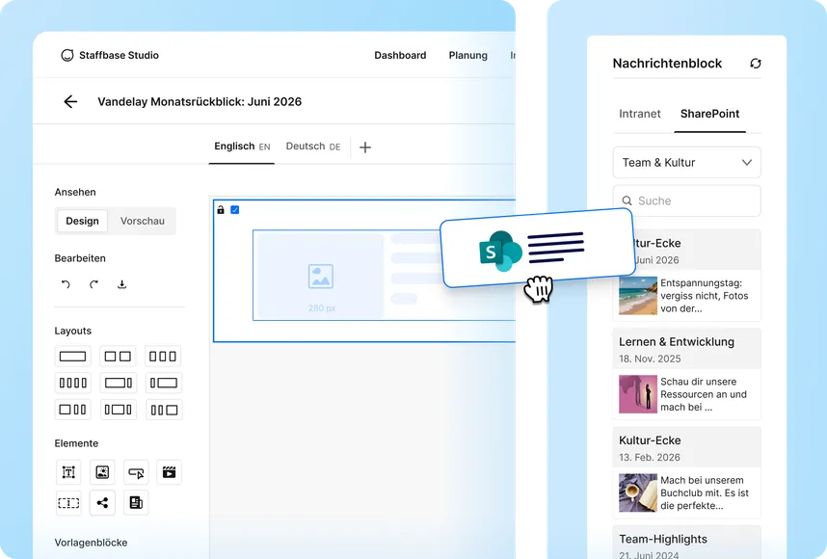Viewport: 827px width, 559px height.
Task: Select wide plus two narrow columns layout
Action: pyautogui.click(x=73, y=410)
